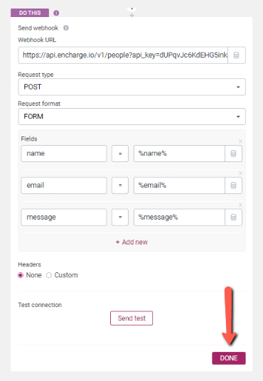Viewport: 263px width, 381px height.
Task: Select the DO THIS tab label
Action: point(30,13)
